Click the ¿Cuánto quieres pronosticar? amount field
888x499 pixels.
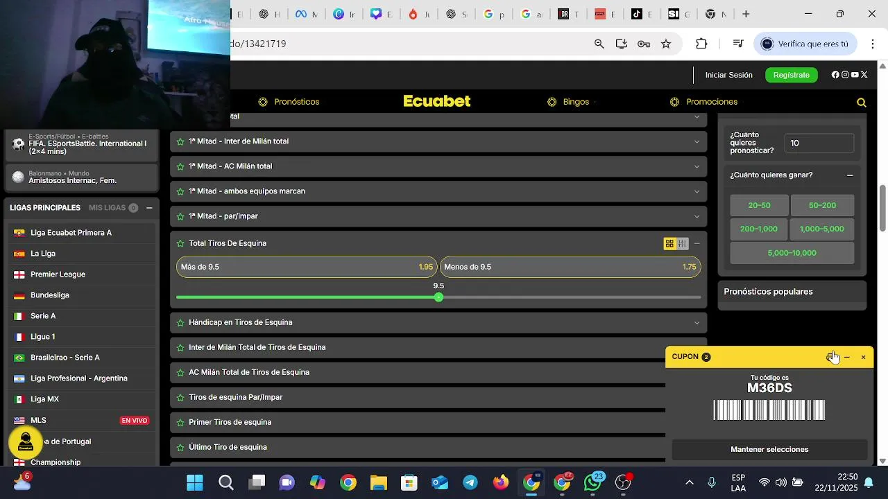[x=819, y=143]
